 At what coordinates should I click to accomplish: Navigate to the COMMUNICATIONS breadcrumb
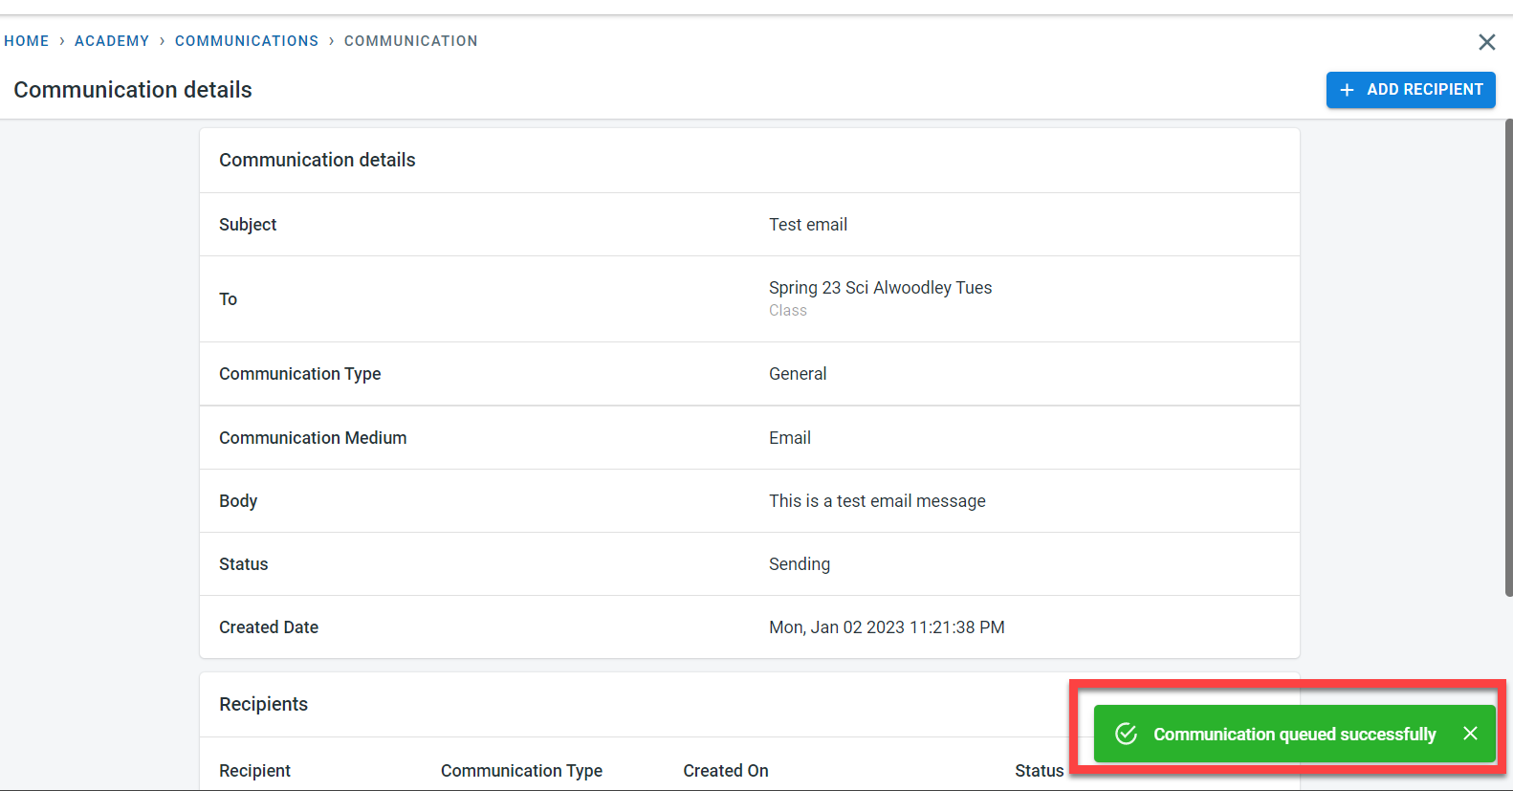point(246,41)
